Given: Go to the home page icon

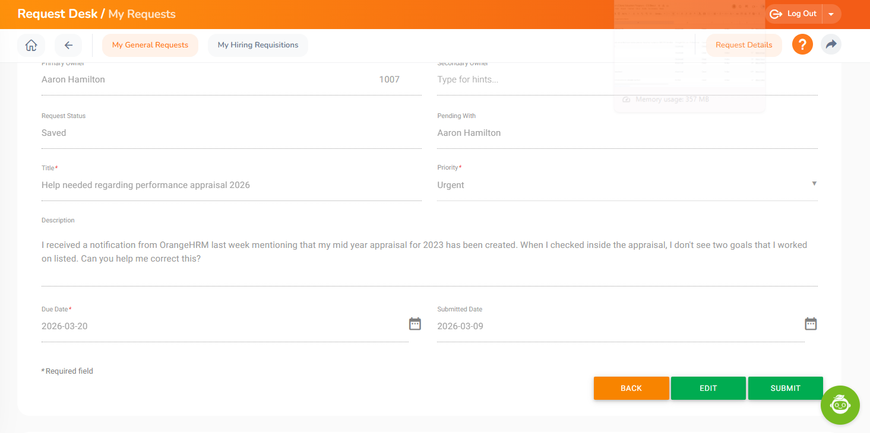Looking at the screenshot, I should click(x=31, y=45).
